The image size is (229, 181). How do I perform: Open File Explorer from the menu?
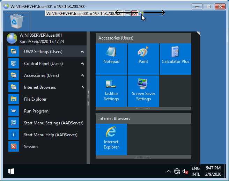(x=35, y=99)
